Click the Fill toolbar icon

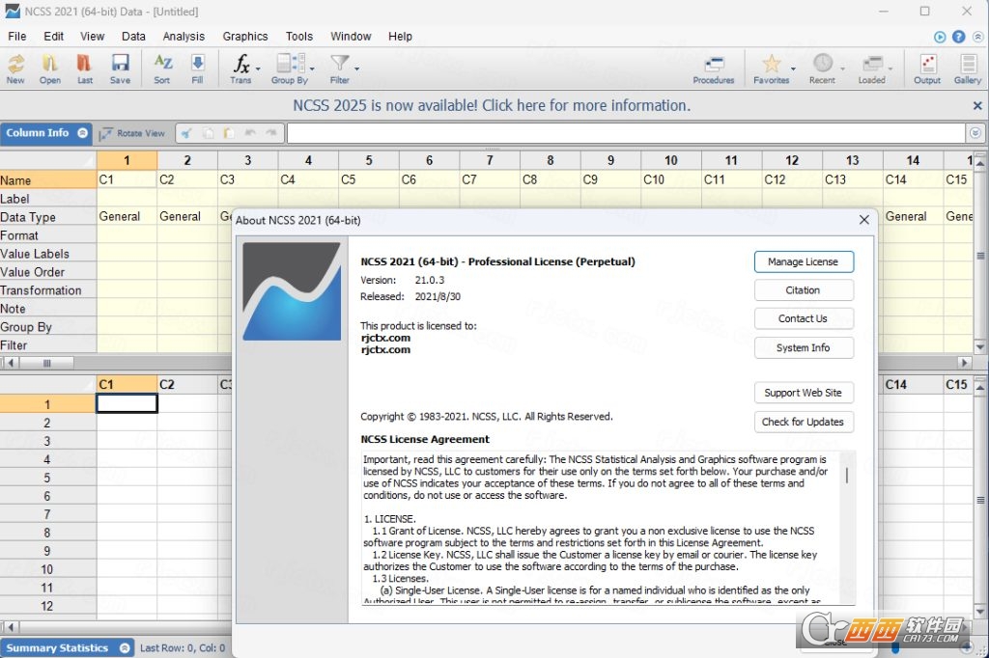point(197,69)
